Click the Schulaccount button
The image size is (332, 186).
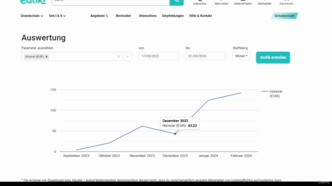pos(284,16)
